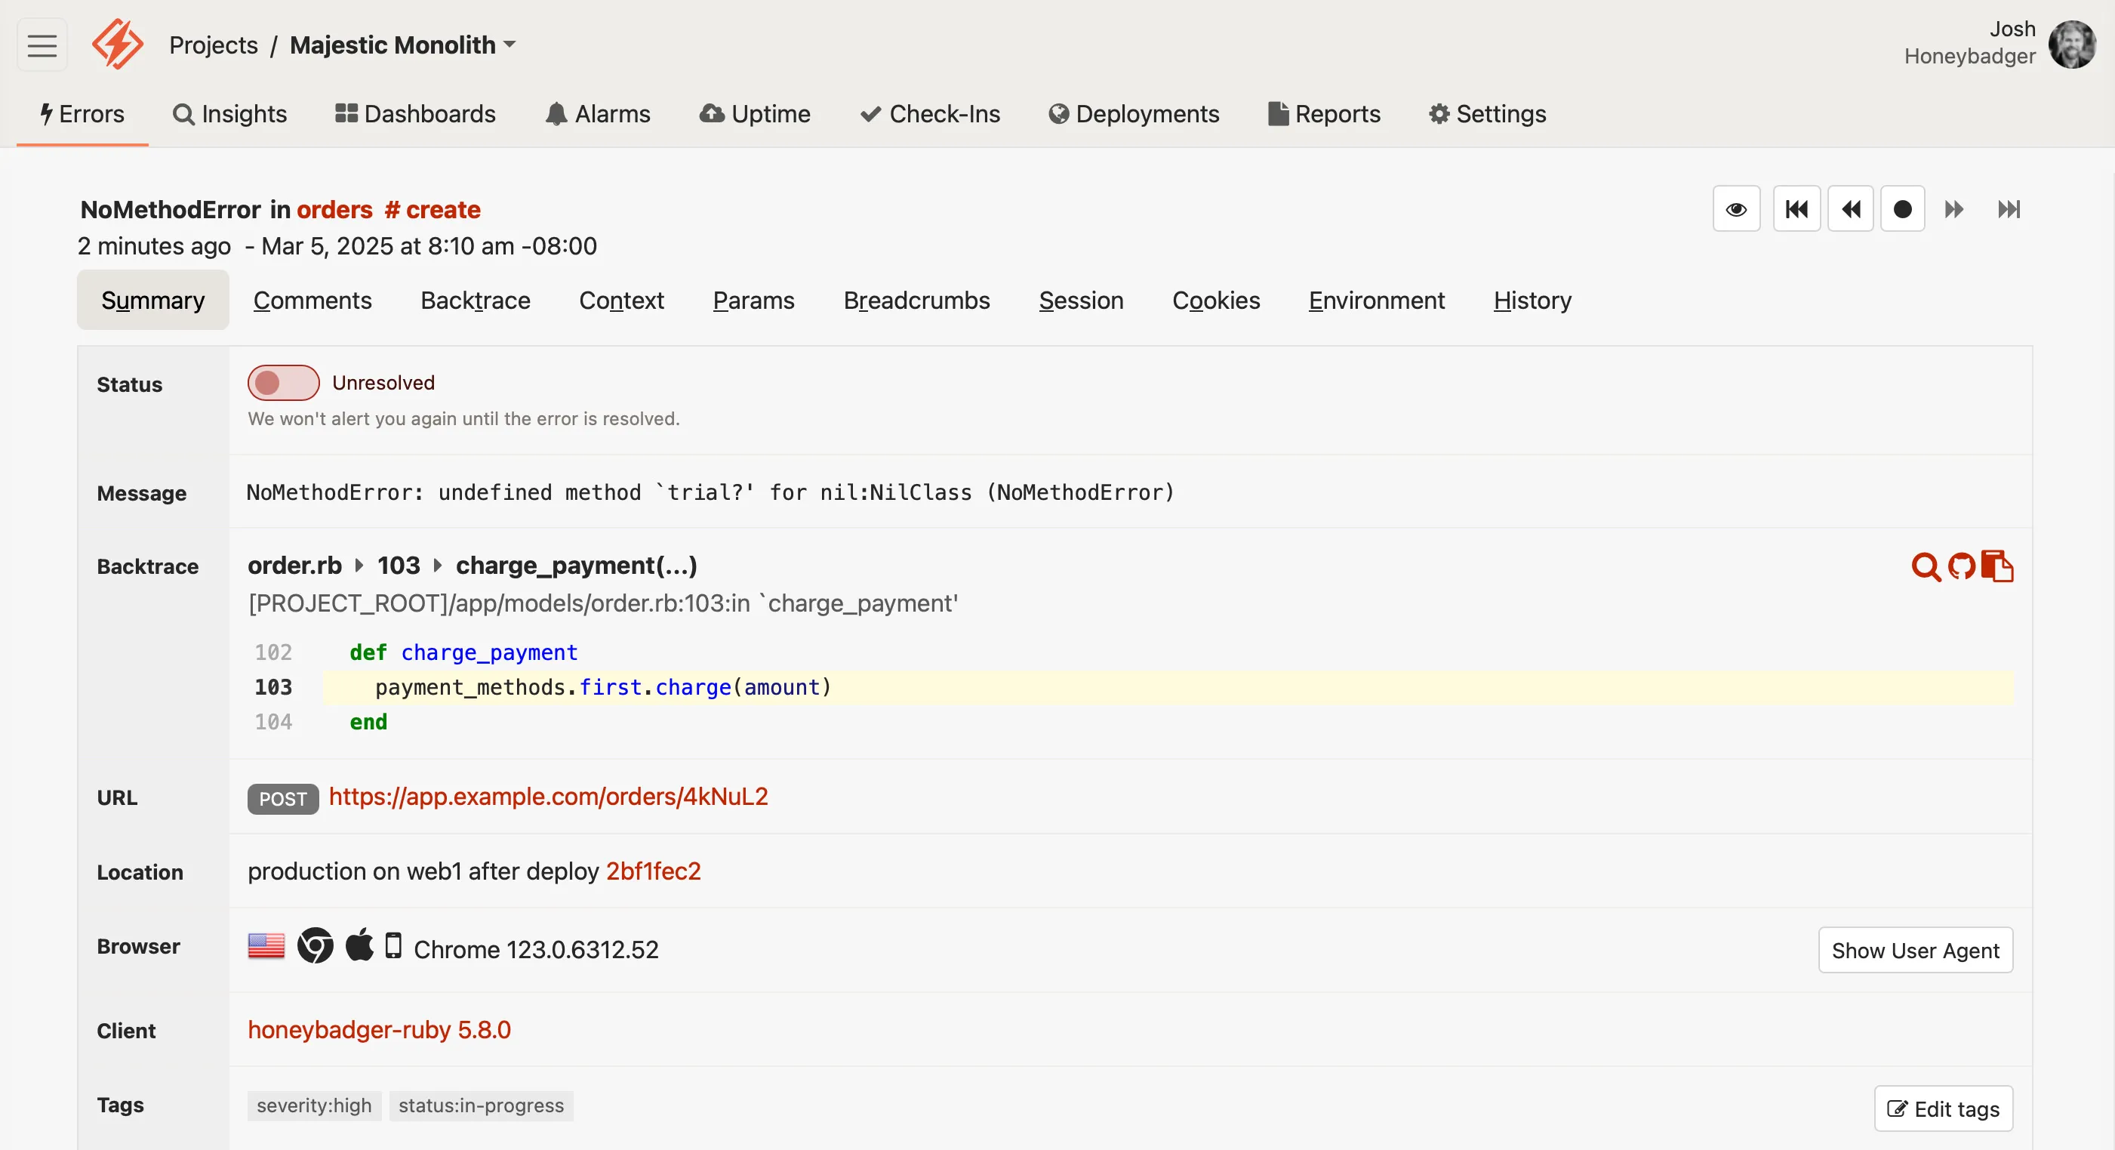Click the eye watch icon for this error
This screenshot has width=2115, height=1150.
click(1735, 208)
